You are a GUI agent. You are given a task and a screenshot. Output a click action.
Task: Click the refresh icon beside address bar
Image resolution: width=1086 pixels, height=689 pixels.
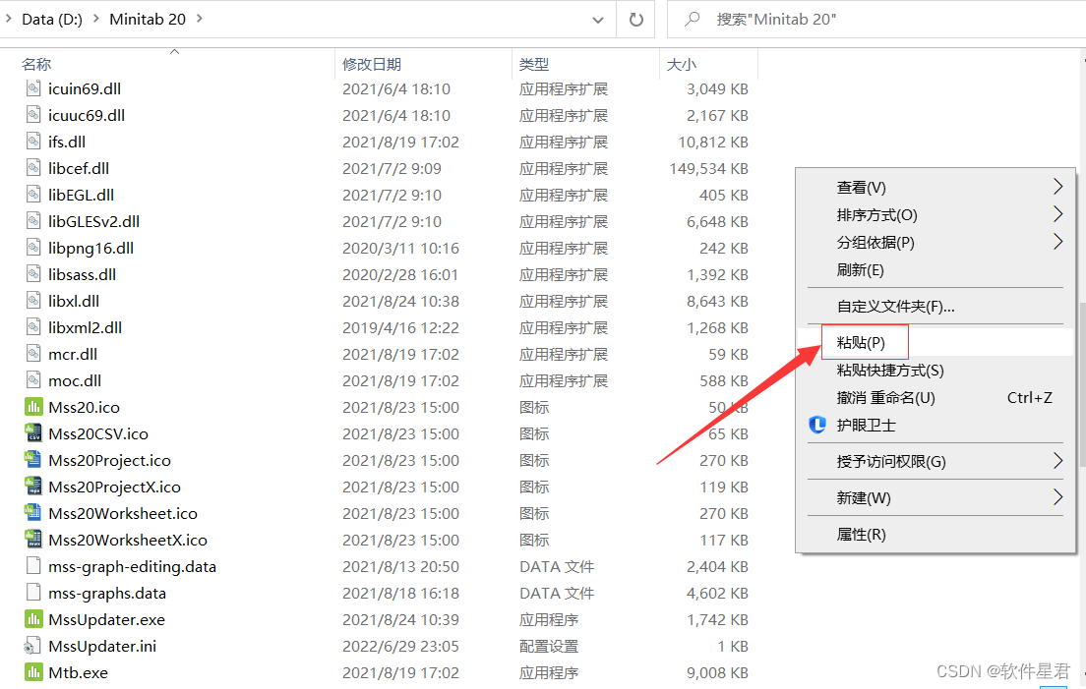(635, 19)
